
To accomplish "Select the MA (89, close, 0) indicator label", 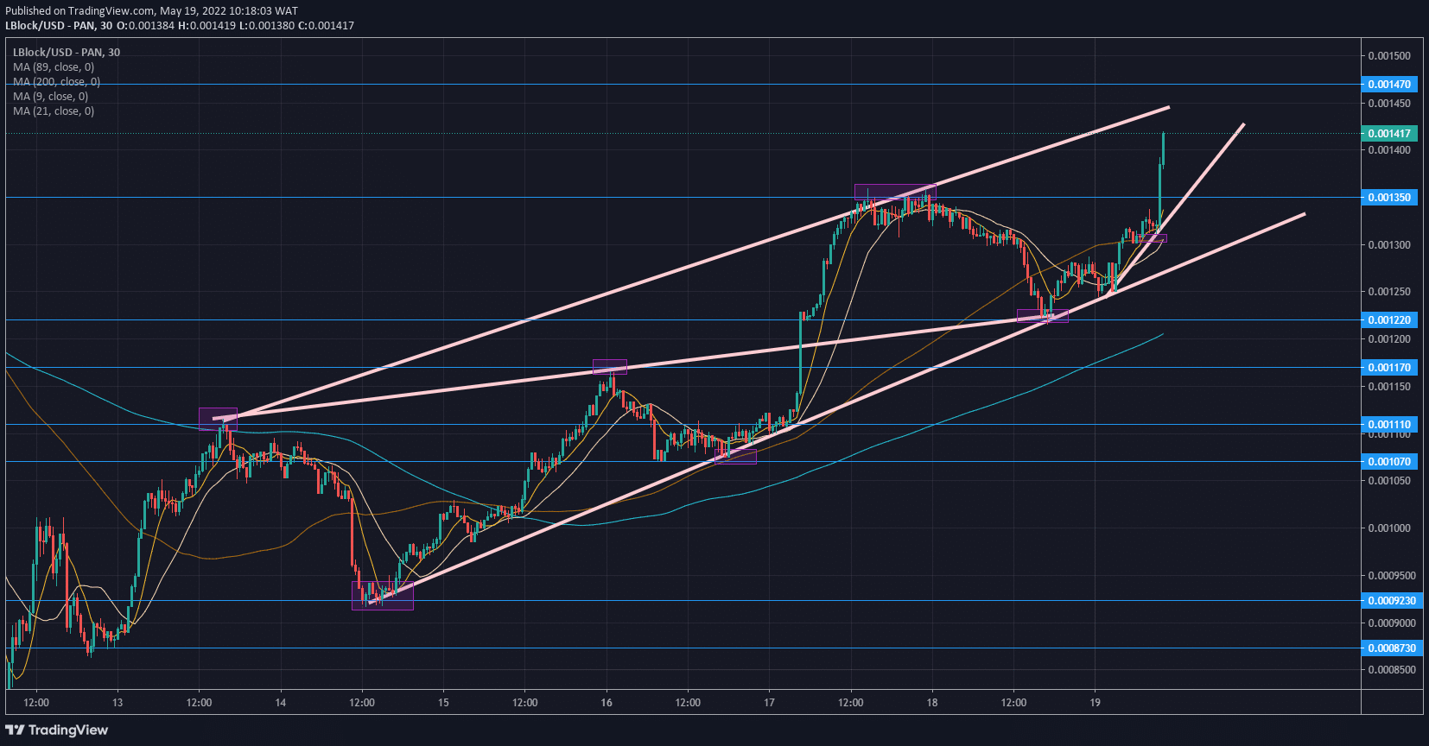I will point(54,67).
